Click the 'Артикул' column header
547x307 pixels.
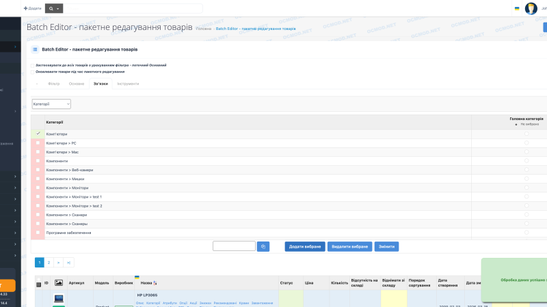pyautogui.click(x=77, y=283)
